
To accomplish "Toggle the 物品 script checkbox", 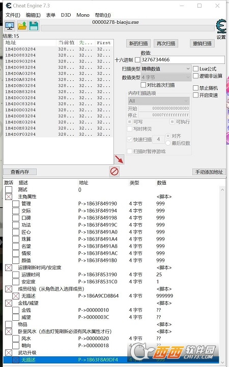I will [x=9, y=324].
